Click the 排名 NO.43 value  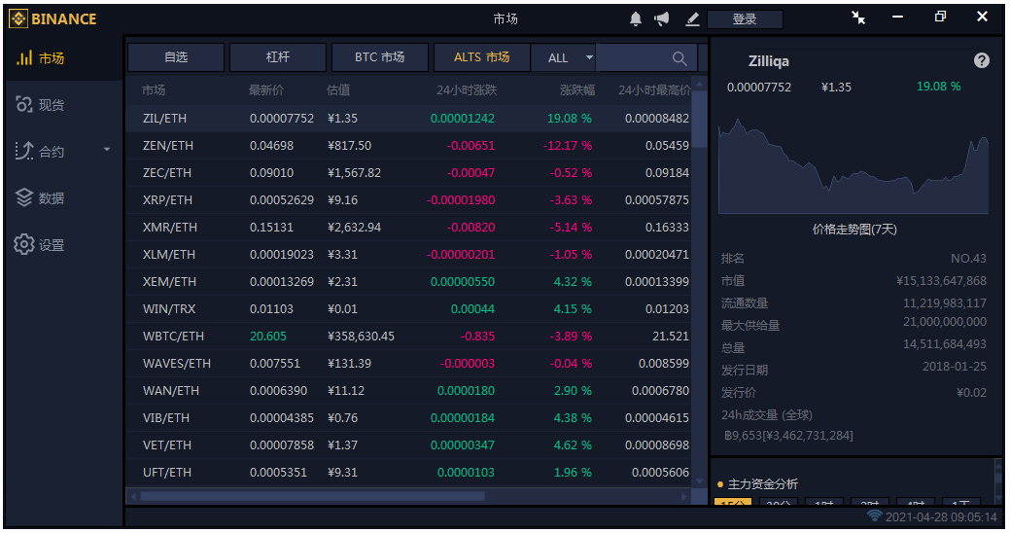(x=968, y=259)
